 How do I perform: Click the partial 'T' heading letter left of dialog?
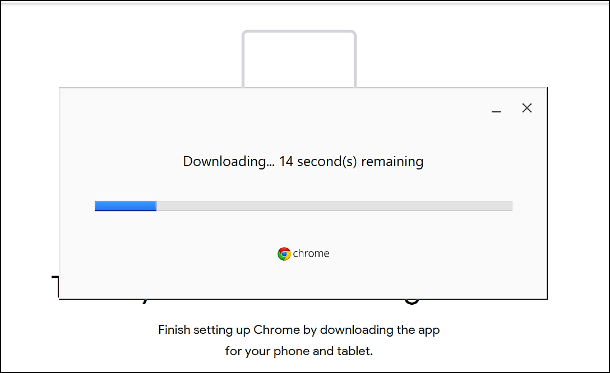[x=56, y=286]
